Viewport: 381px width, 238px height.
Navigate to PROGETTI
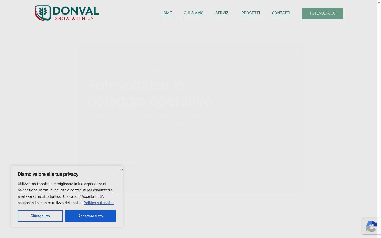pos(251,13)
